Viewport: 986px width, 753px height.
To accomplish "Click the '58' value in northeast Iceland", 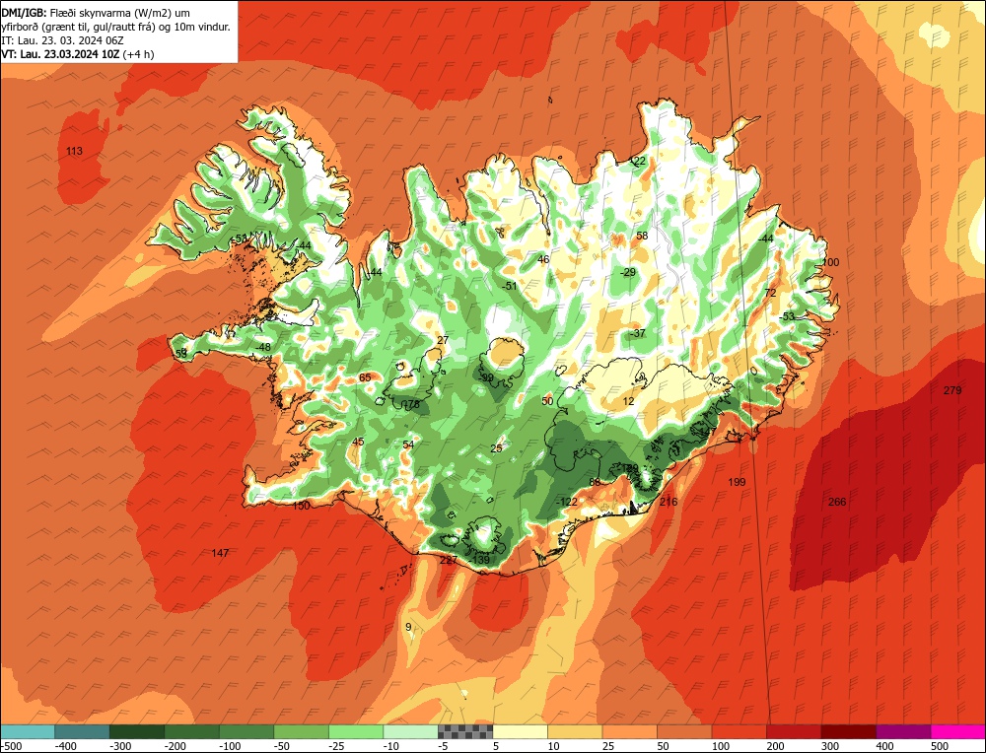I will tap(642, 236).
